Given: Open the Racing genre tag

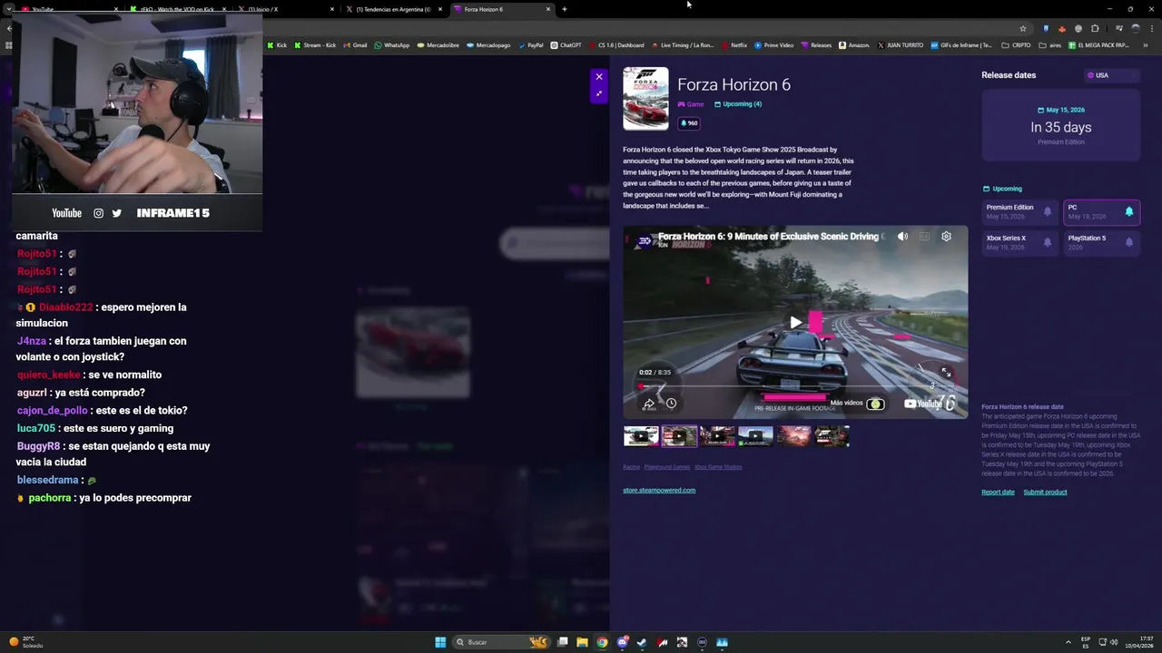Looking at the screenshot, I should [x=631, y=467].
